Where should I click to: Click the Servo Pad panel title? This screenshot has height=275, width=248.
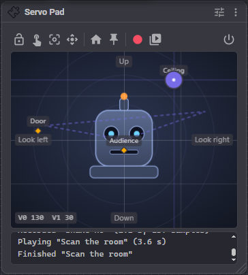pyautogui.click(x=44, y=12)
